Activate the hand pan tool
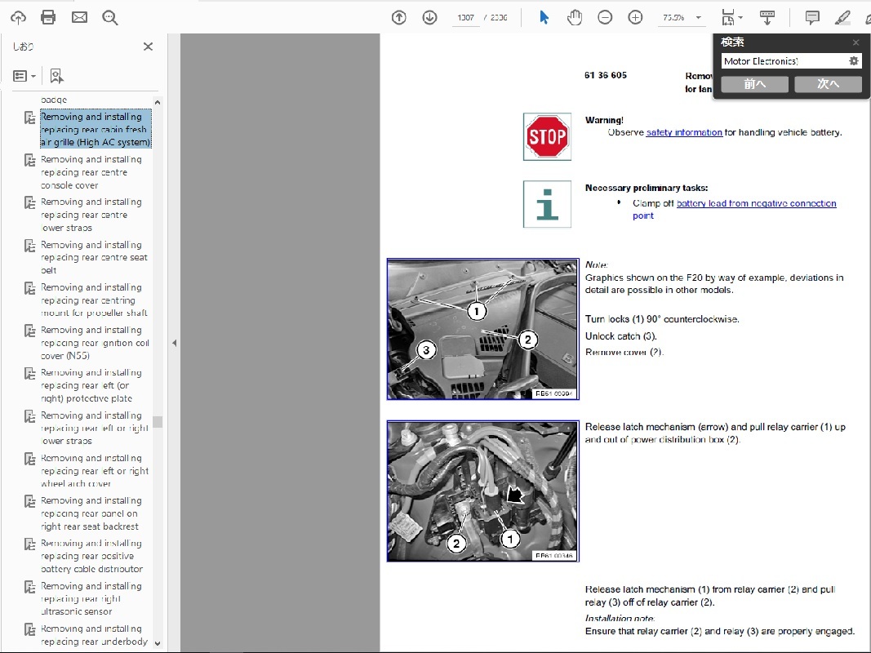The width and height of the screenshot is (871, 653). click(x=575, y=18)
